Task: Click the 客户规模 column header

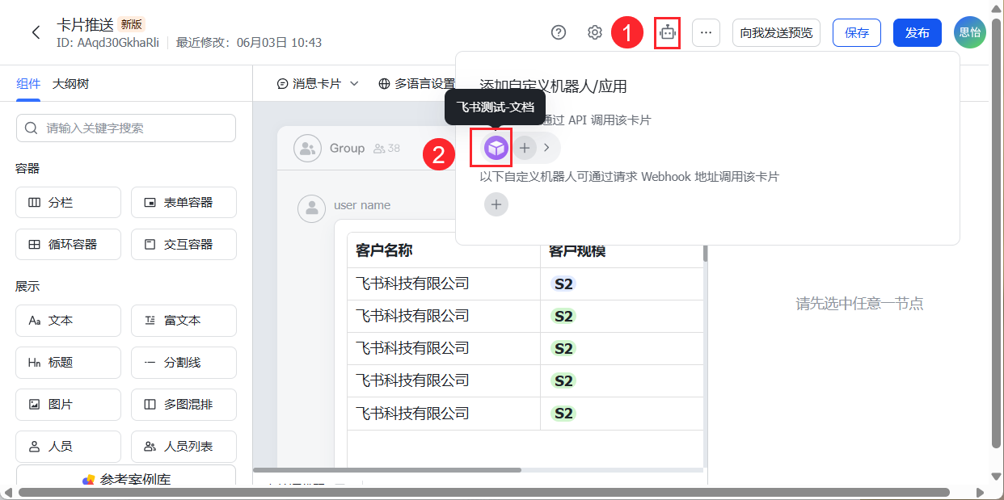Action: point(577,251)
